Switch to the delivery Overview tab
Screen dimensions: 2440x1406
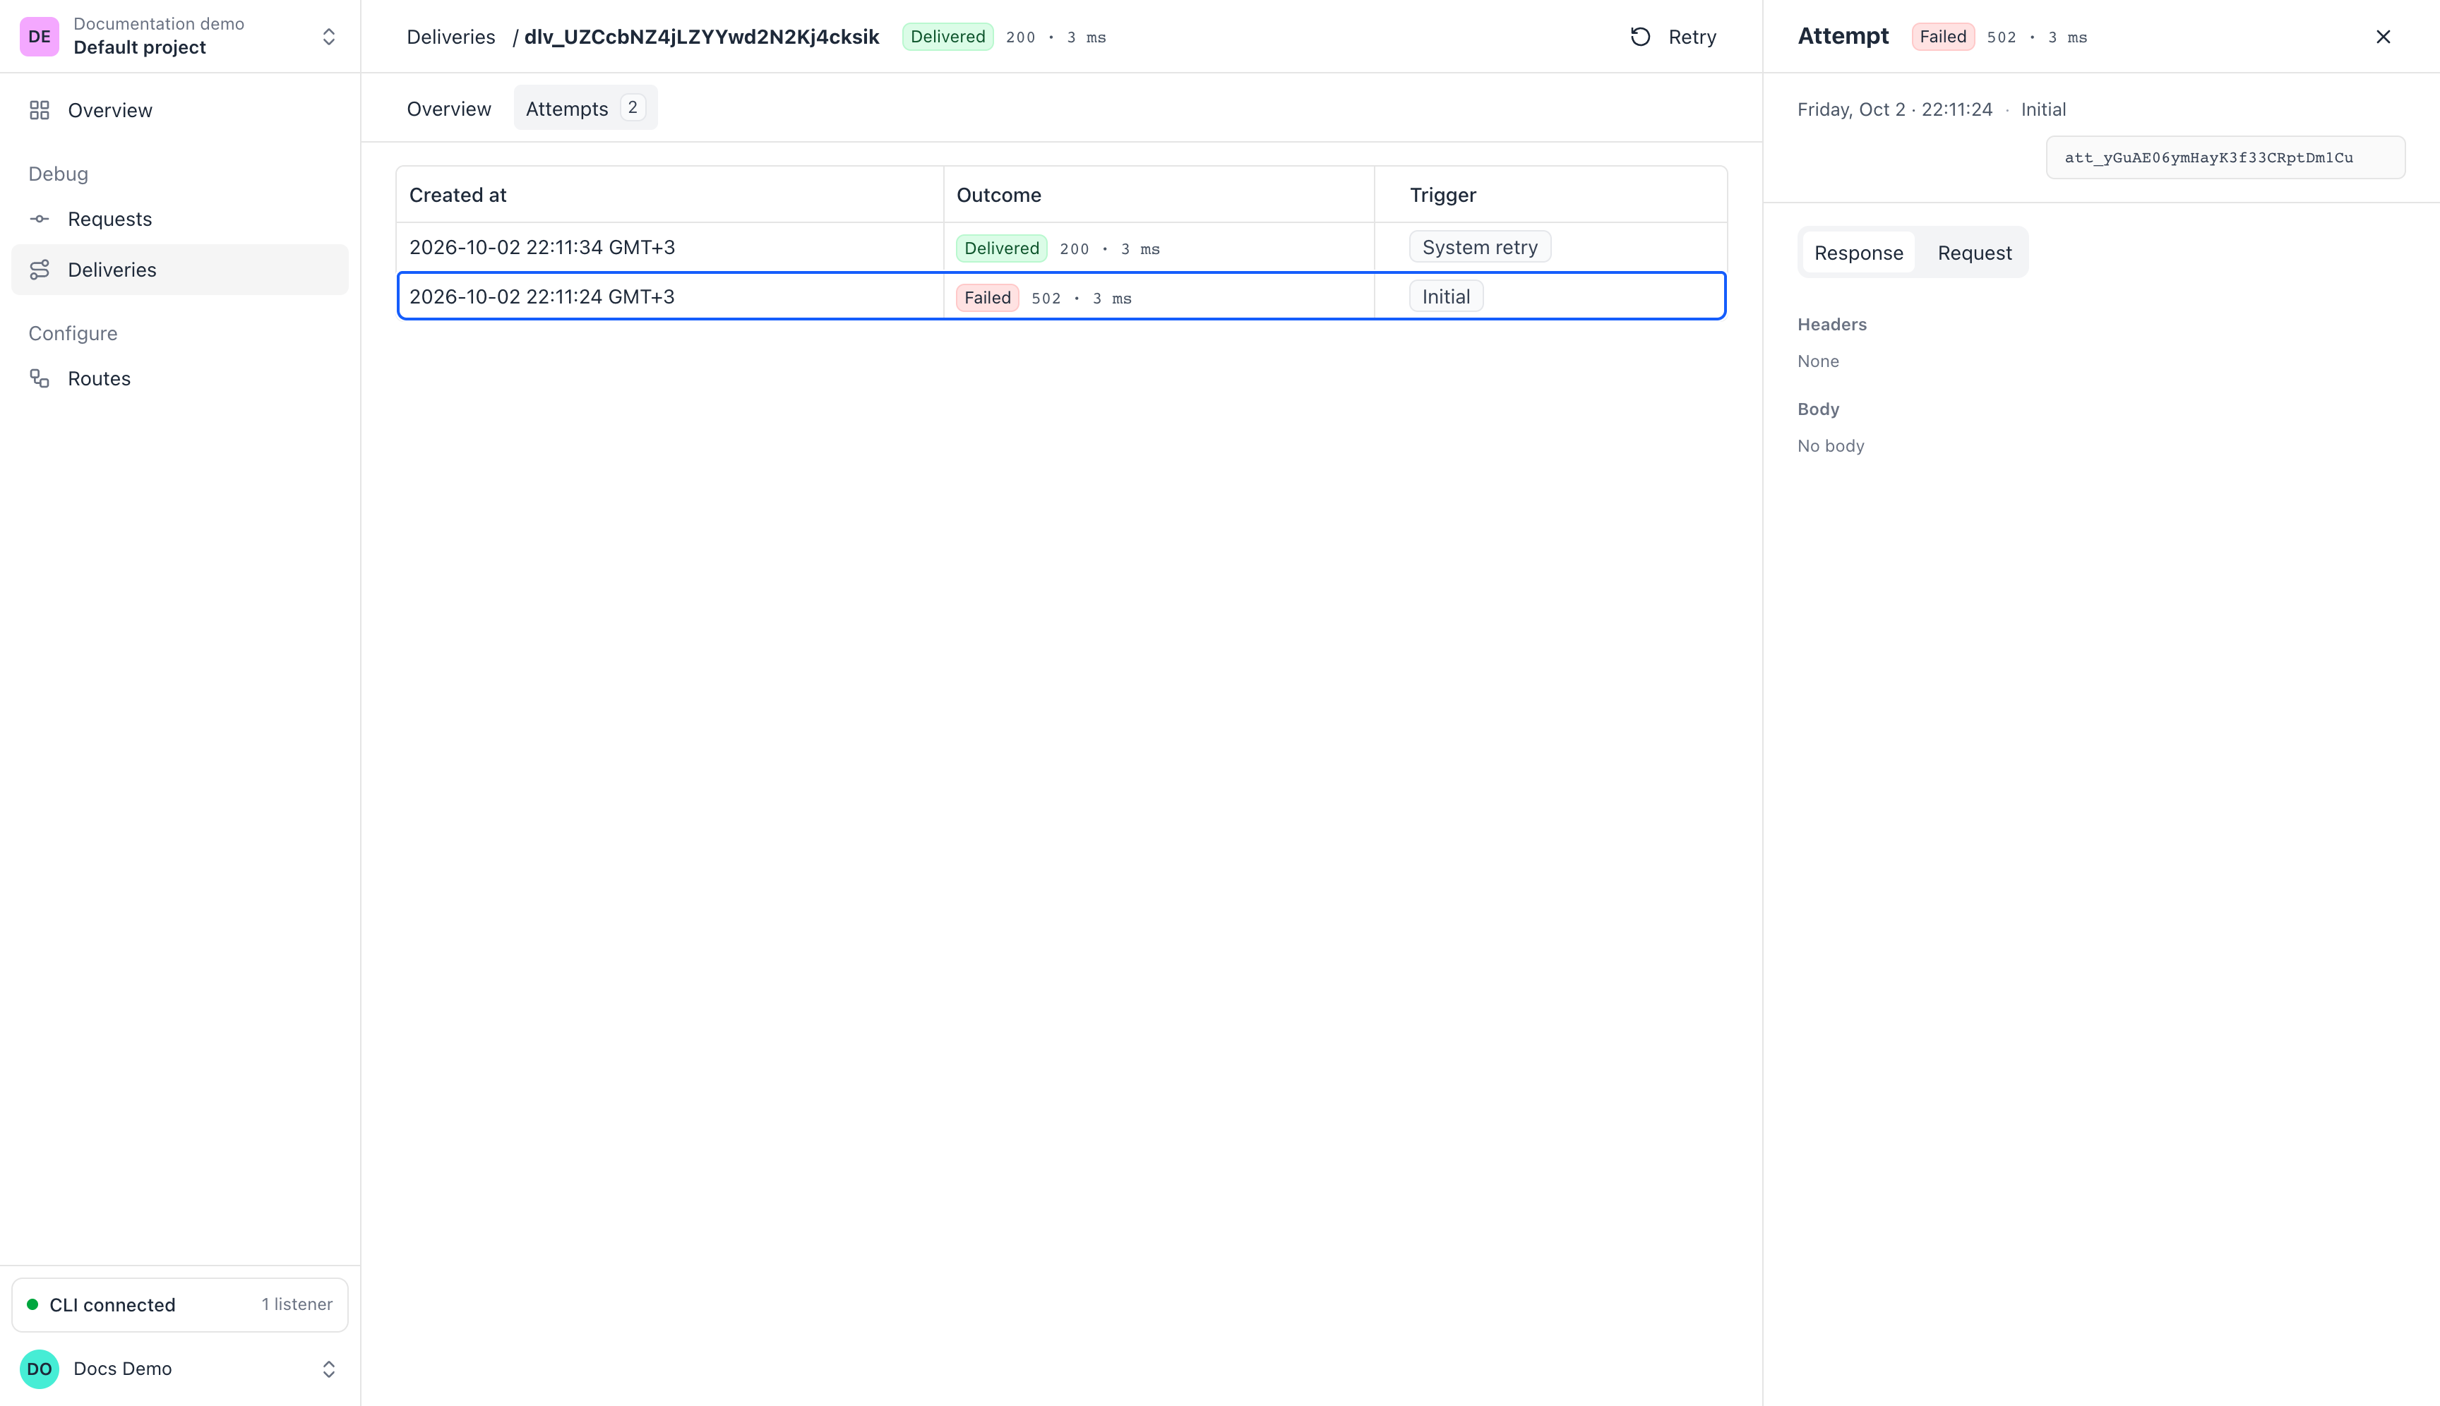[448, 108]
